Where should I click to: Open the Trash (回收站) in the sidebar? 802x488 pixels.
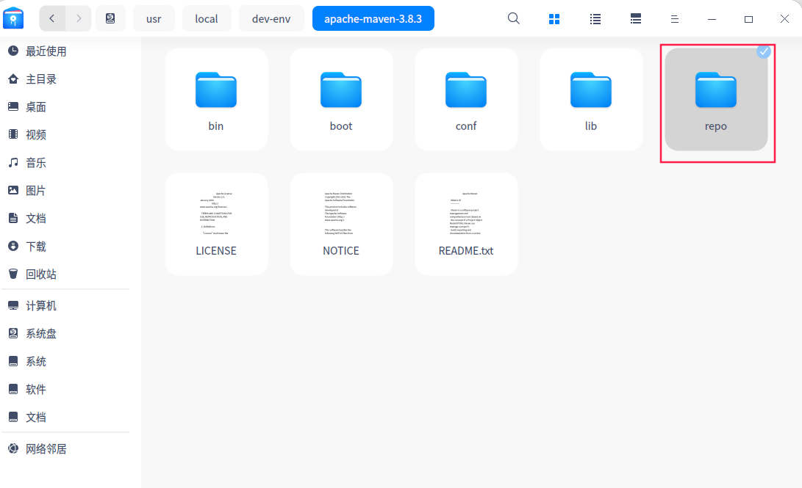pos(40,274)
